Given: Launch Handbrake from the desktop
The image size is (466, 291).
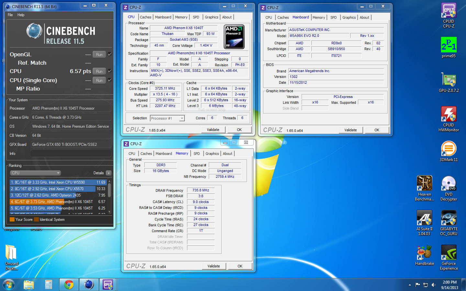Looking at the screenshot, I should [425, 255].
